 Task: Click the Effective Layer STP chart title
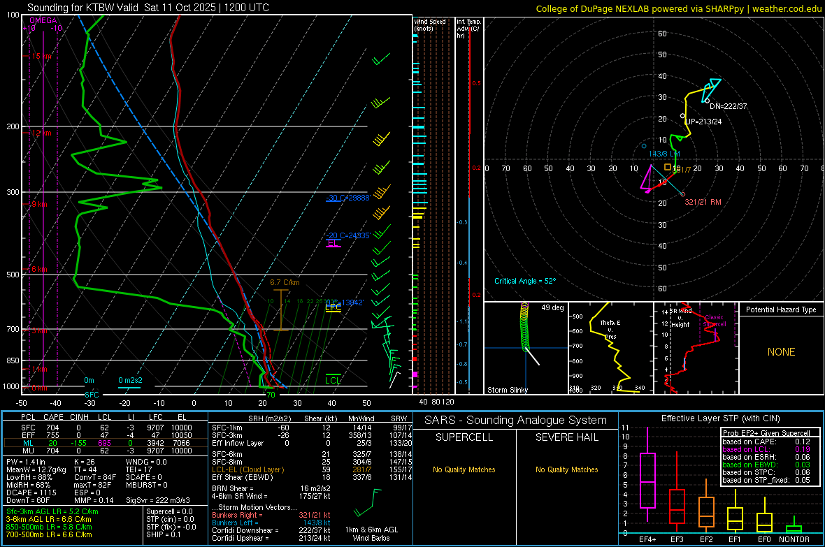[x=721, y=418]
